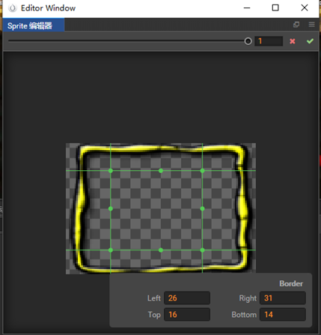Screen dimensions: 321x335
Task: Select the right-middle green border handle
Action: (202, 208)
